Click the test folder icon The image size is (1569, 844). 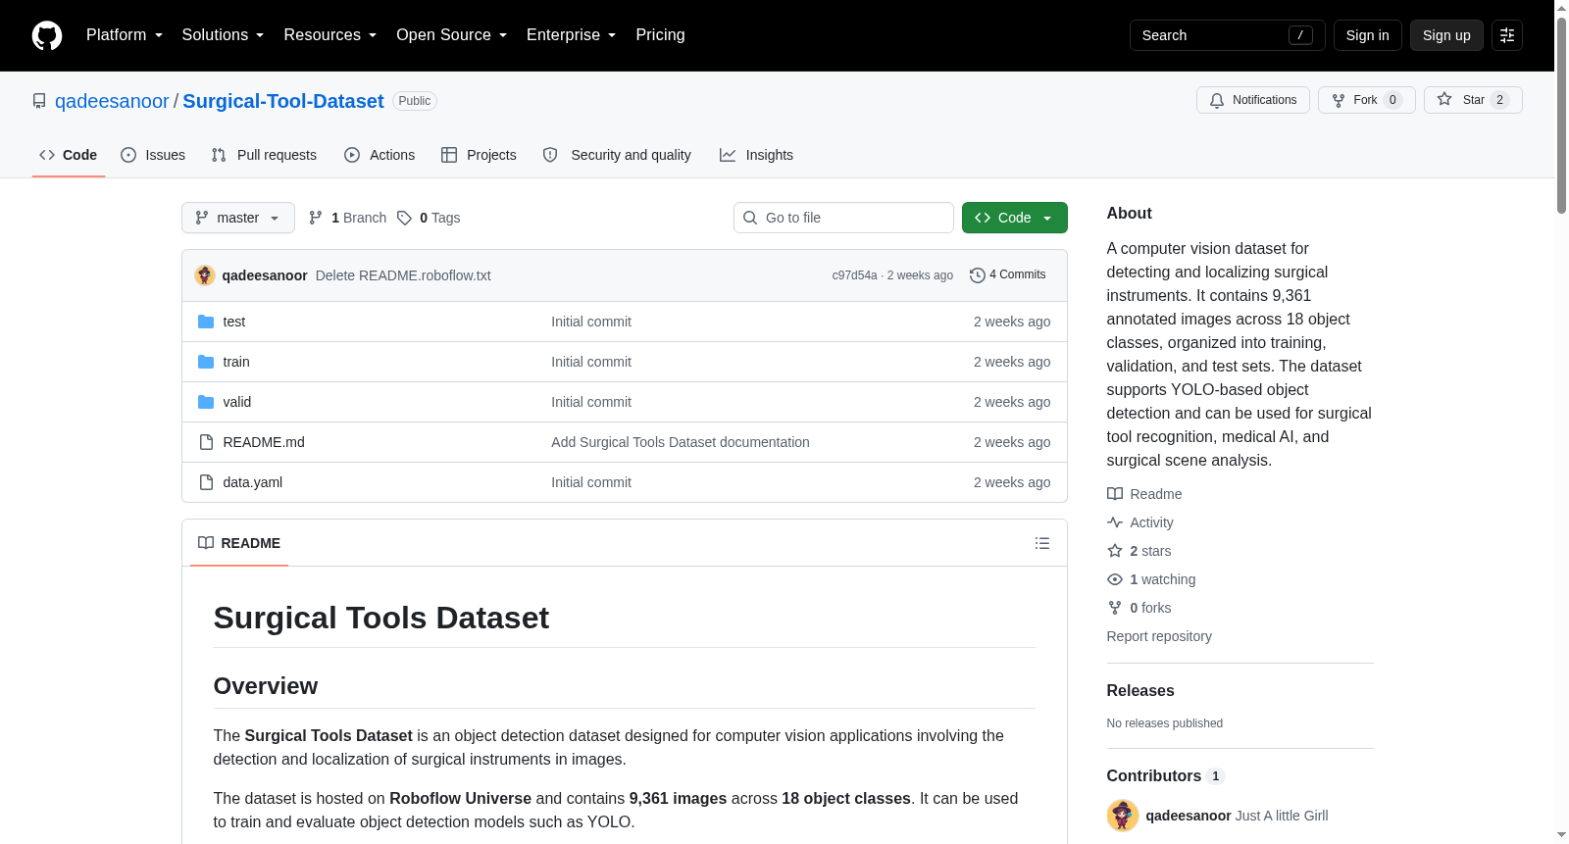(206, 322)
